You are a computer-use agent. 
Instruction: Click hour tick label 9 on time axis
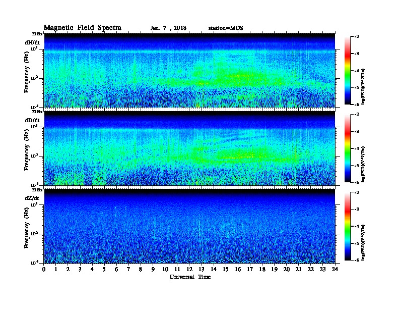[x=153, y=270]
